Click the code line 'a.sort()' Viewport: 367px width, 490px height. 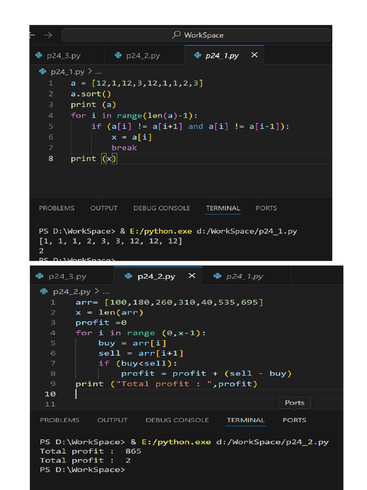pyautogui.click(x=91, y=94)
